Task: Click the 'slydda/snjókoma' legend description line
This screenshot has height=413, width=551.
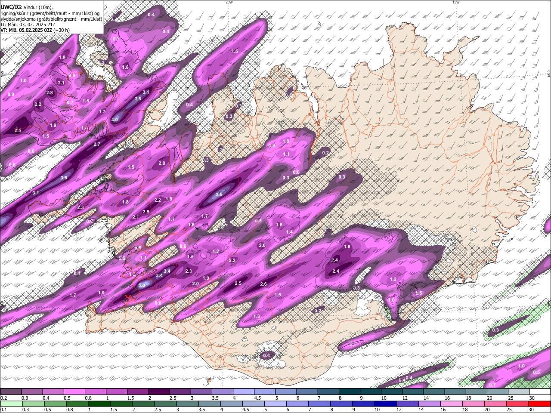Action: coord(51,19)
